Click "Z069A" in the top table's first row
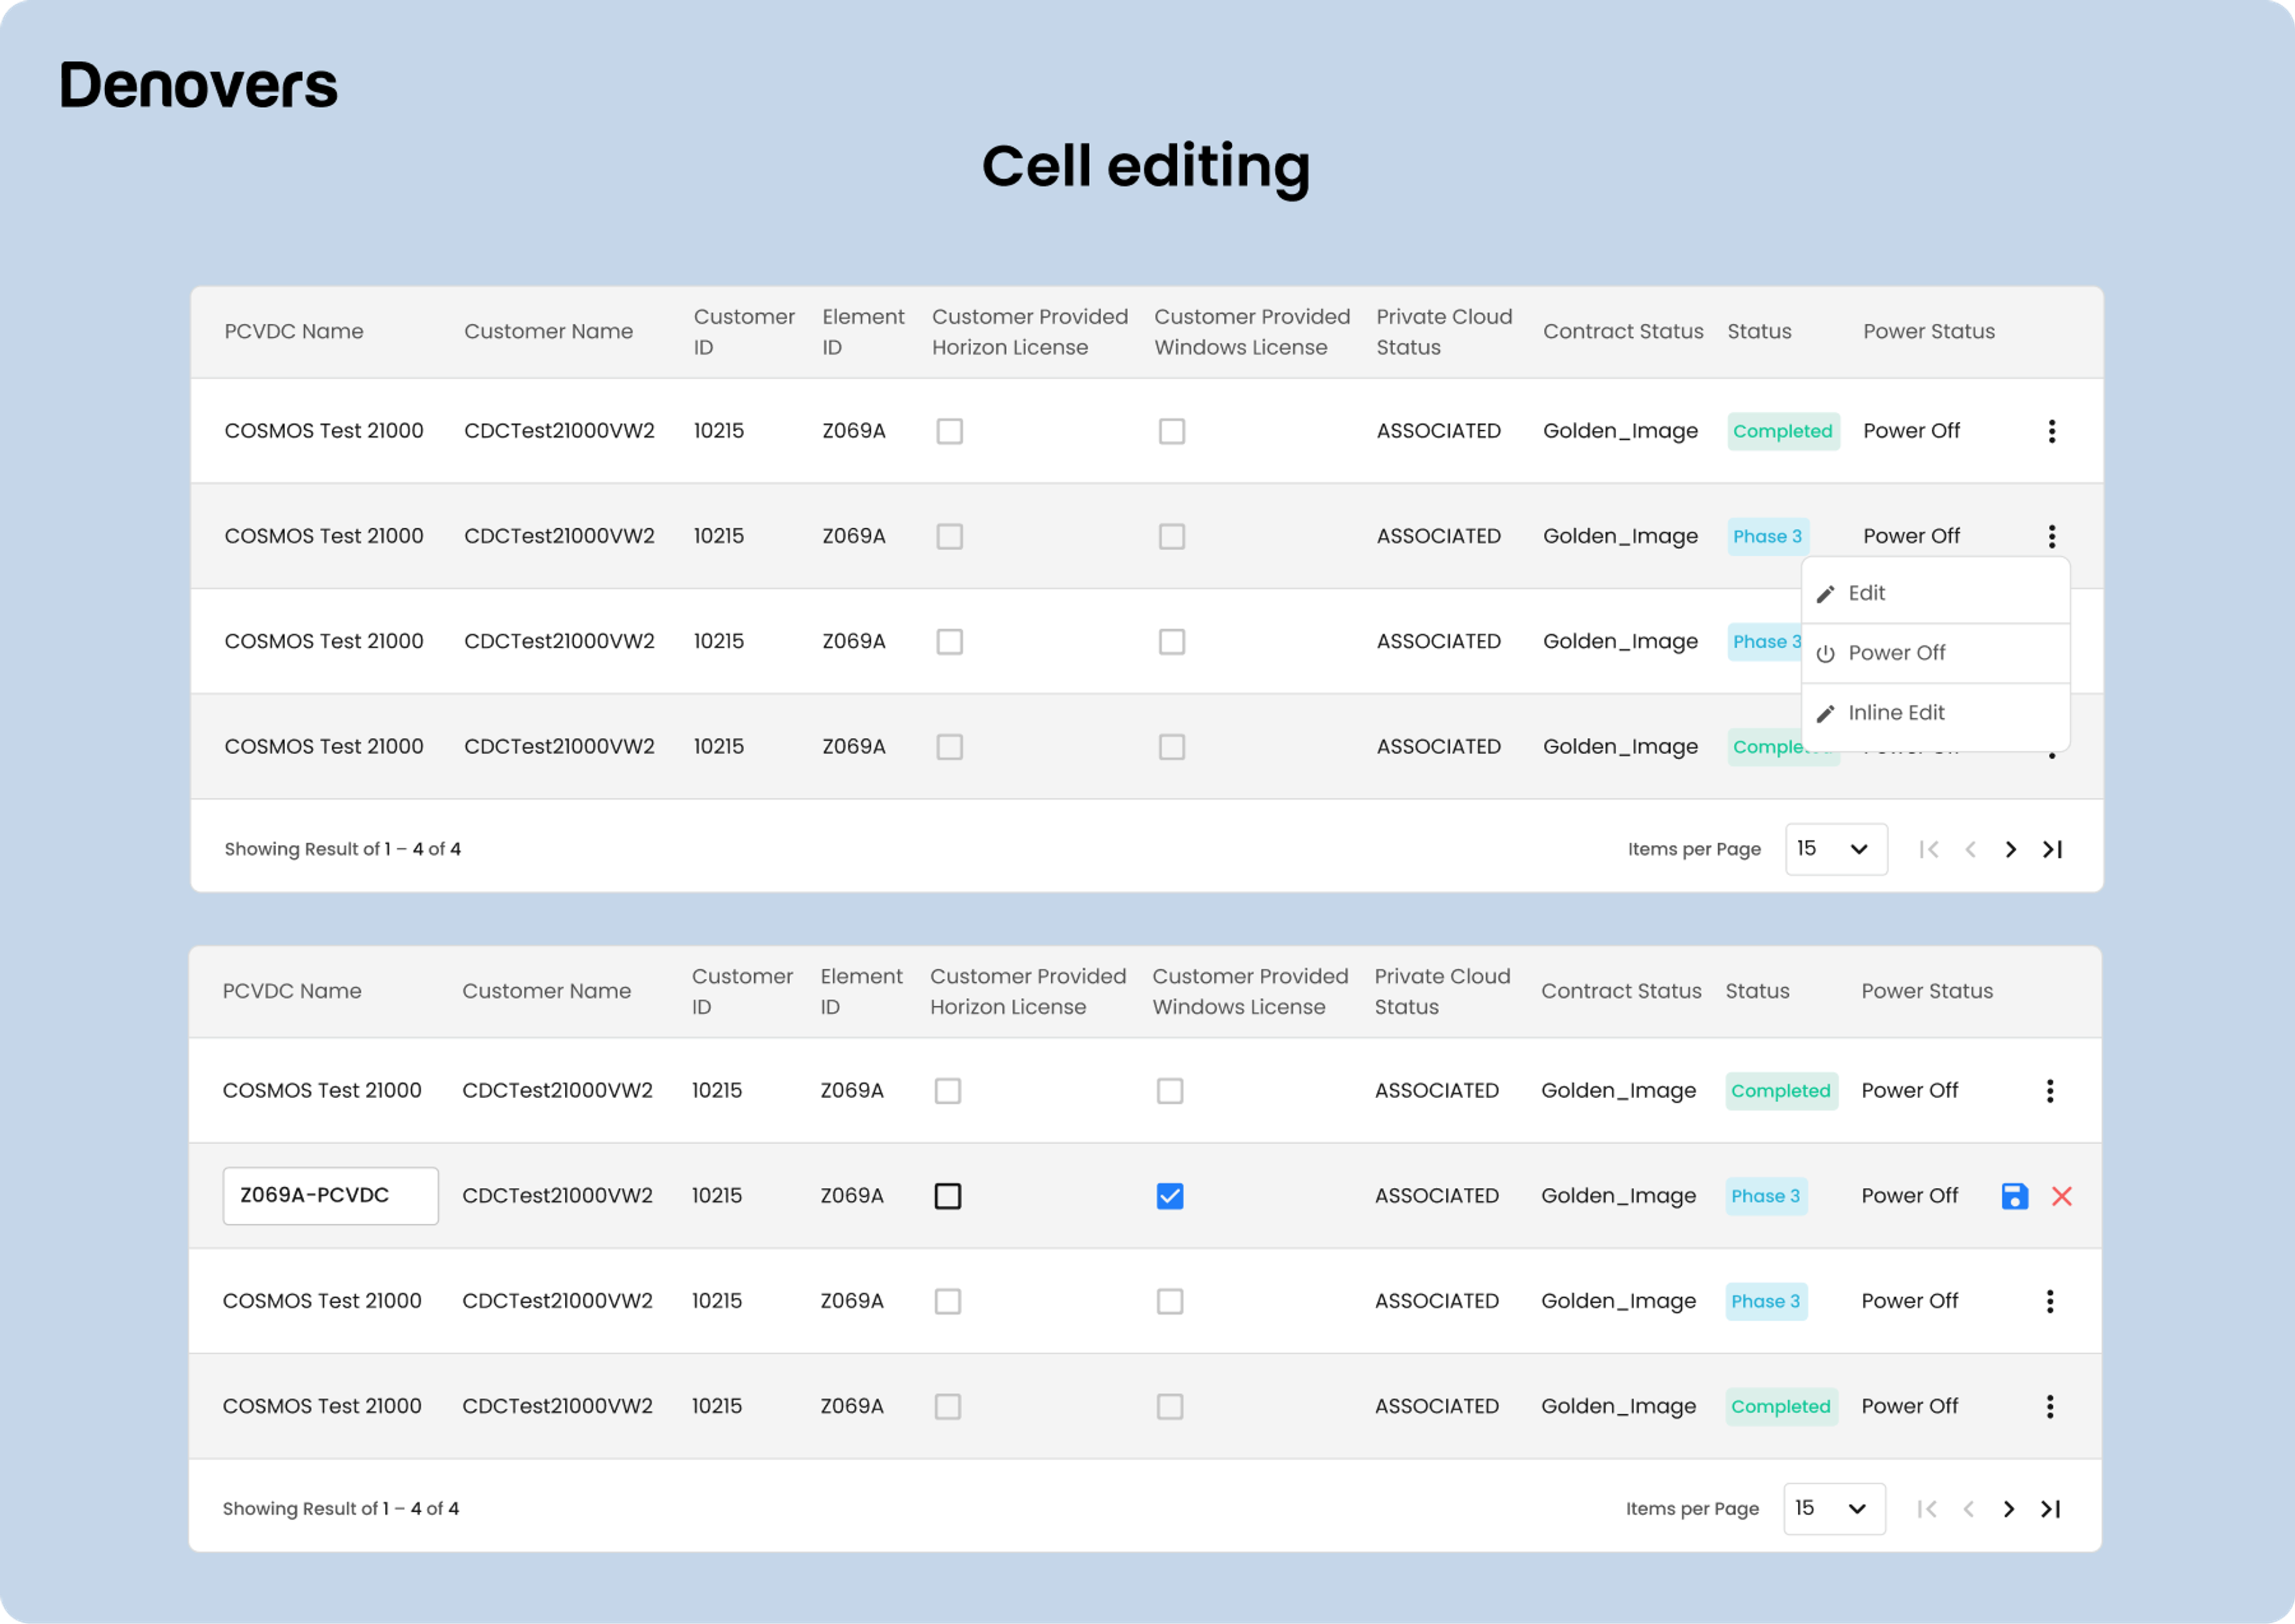2295x1624 pixels. [x=854, y=431]
